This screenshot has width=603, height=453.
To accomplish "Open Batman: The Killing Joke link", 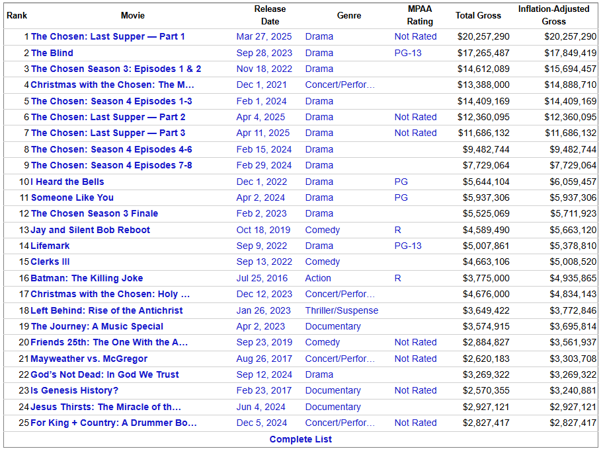I will click(87, 278).
